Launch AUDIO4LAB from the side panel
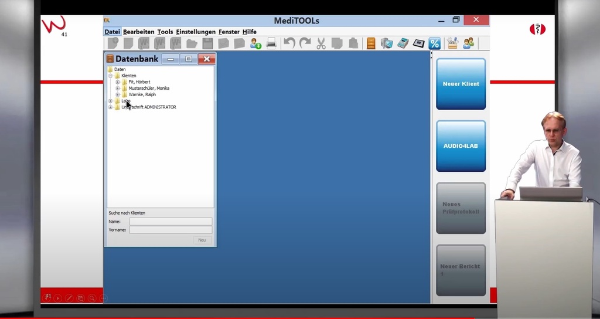 point(461,146)
